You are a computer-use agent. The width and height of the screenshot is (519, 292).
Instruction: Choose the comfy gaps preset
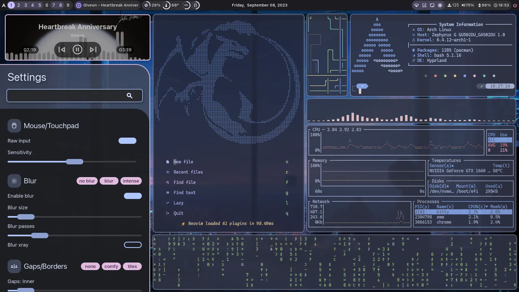[111, 267]
